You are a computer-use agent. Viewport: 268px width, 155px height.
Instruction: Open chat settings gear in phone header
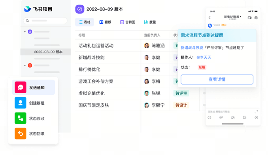(x=256, y=18)
